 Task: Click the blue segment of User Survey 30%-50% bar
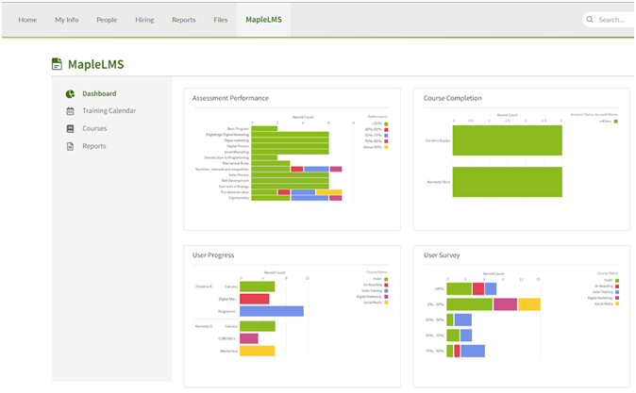point(463,319)
